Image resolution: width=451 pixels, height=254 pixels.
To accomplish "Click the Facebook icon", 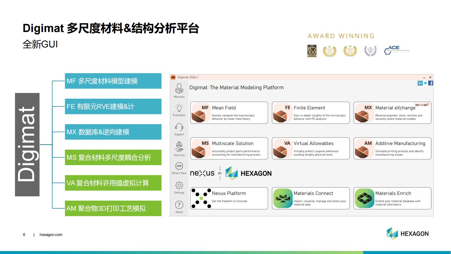I will point(431,83).
